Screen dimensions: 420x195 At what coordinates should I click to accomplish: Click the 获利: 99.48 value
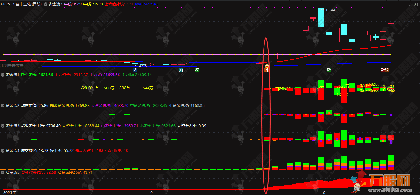pyautogui.click(x=118, y=150)
